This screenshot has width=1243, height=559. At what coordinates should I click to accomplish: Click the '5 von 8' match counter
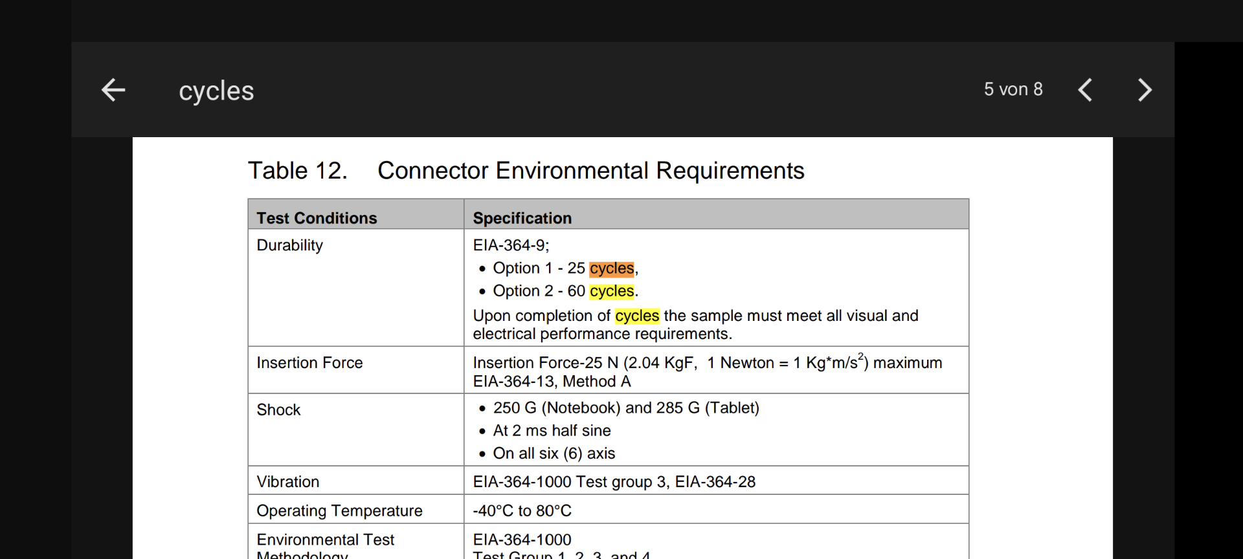pos(1013,89)
